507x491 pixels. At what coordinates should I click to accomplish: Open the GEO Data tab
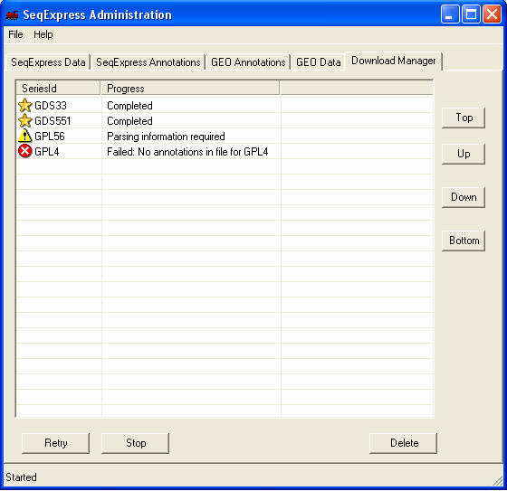[x=318, y=62]
